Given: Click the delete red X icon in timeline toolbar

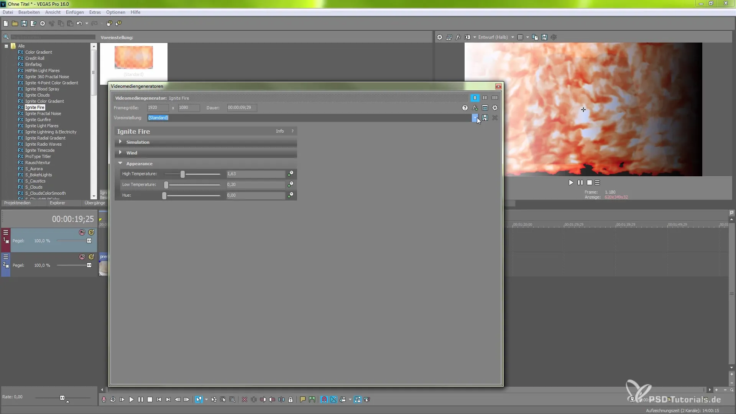Looking at the screenshot, I should pos(245,399).
